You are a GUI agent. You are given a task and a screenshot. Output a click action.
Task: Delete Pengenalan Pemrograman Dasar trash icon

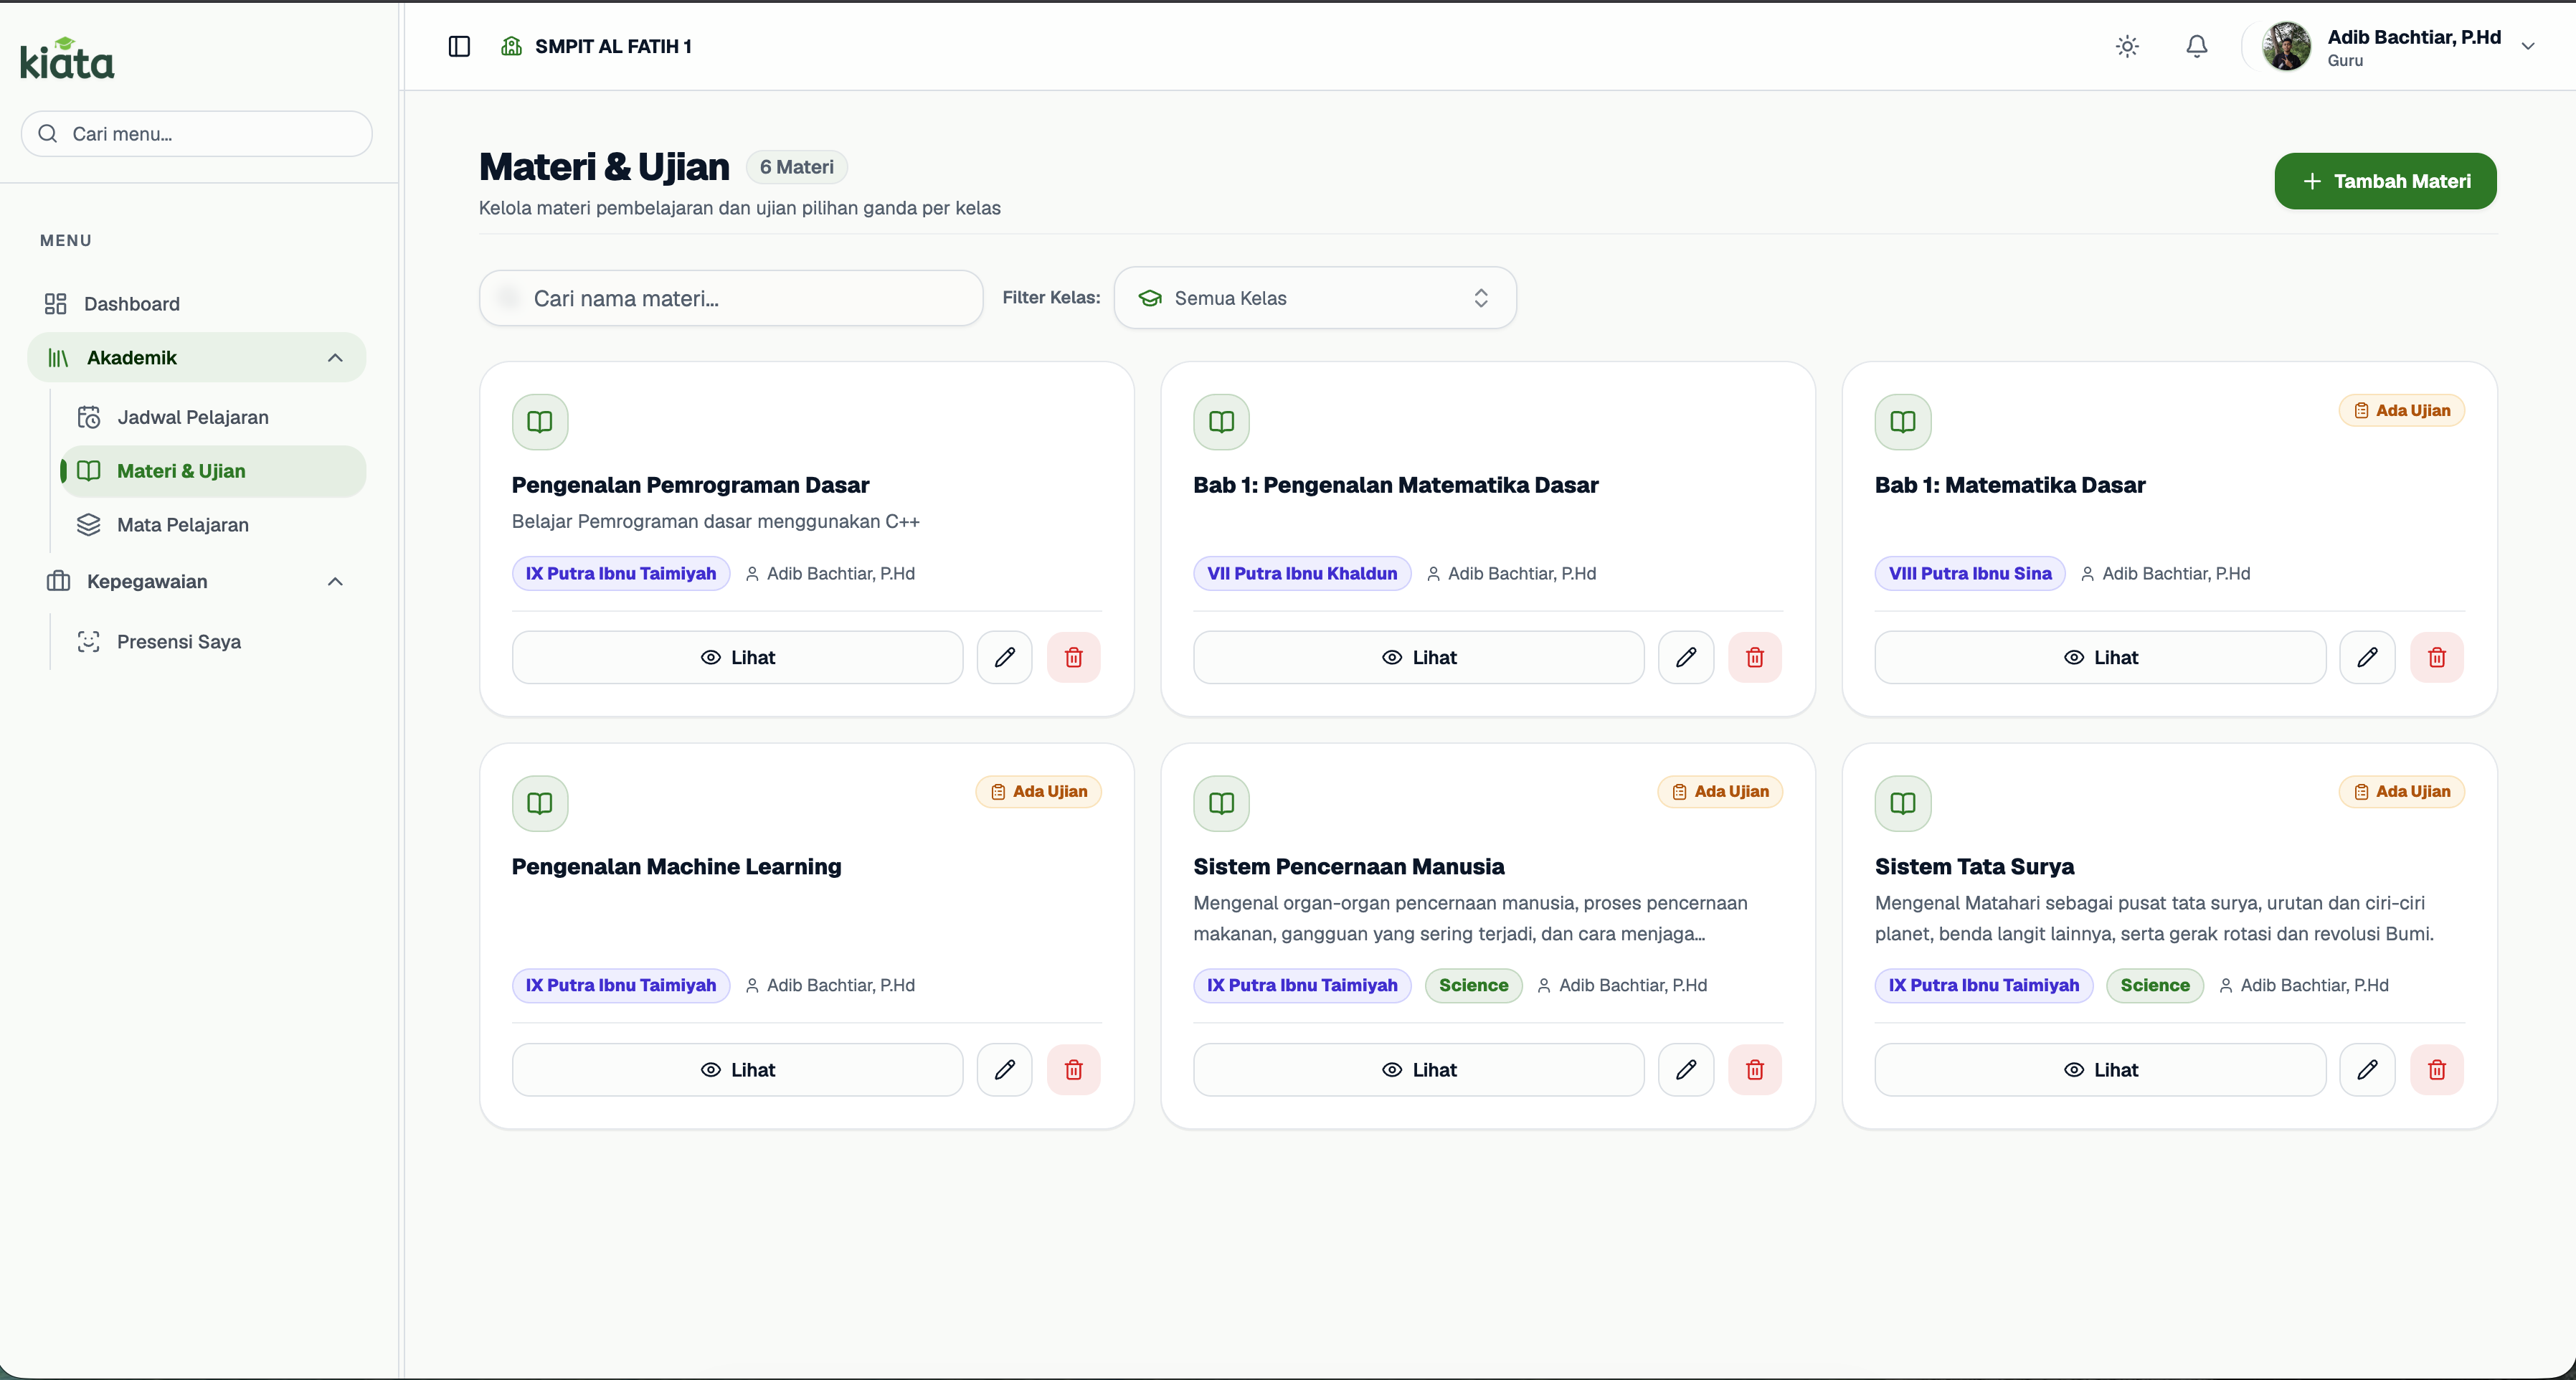click(x=1074, y=657)
